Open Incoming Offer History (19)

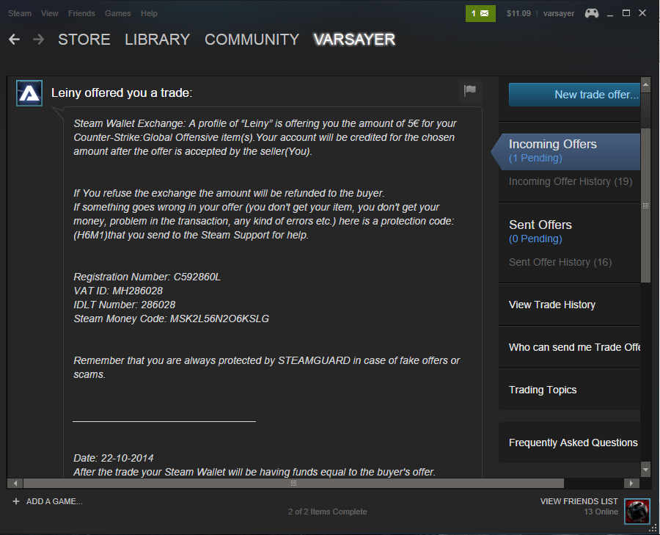[571, 181]
